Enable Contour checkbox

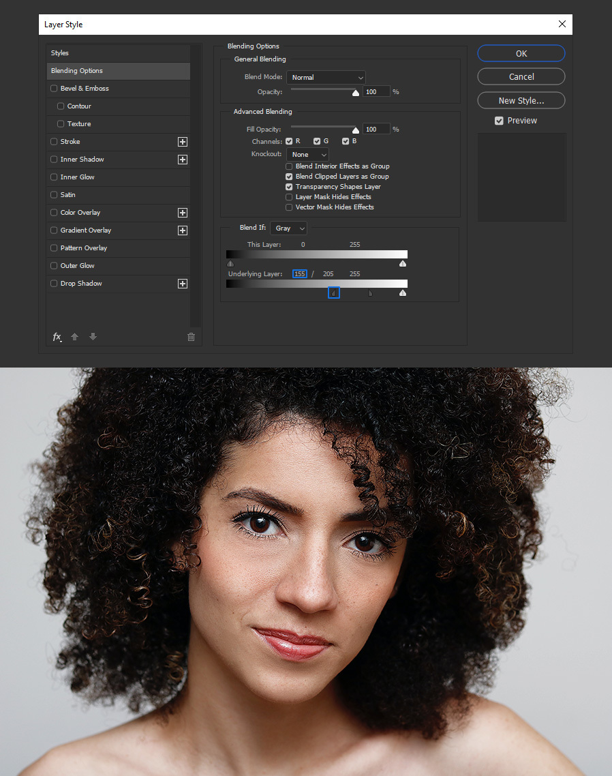(x=61, y=106)
